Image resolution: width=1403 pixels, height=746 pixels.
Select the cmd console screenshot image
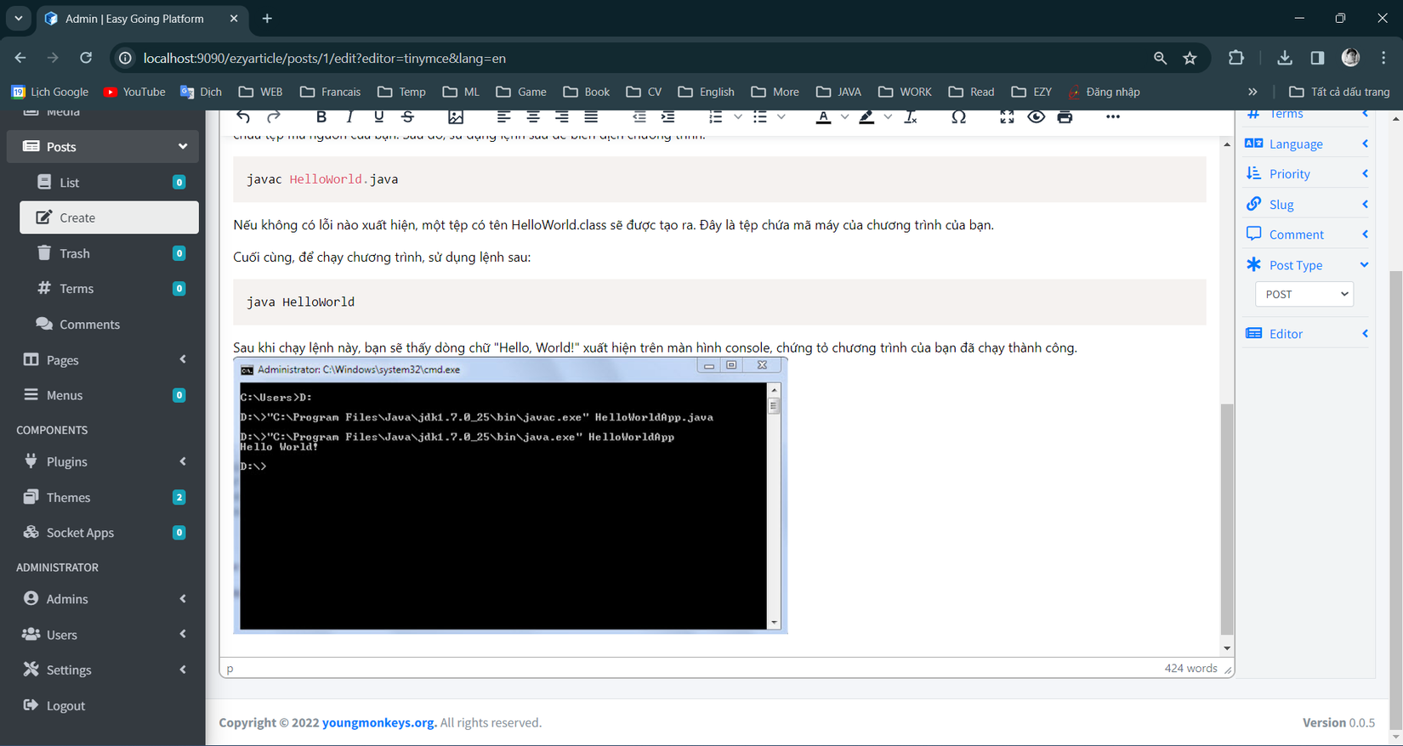[x=510, y=496]
